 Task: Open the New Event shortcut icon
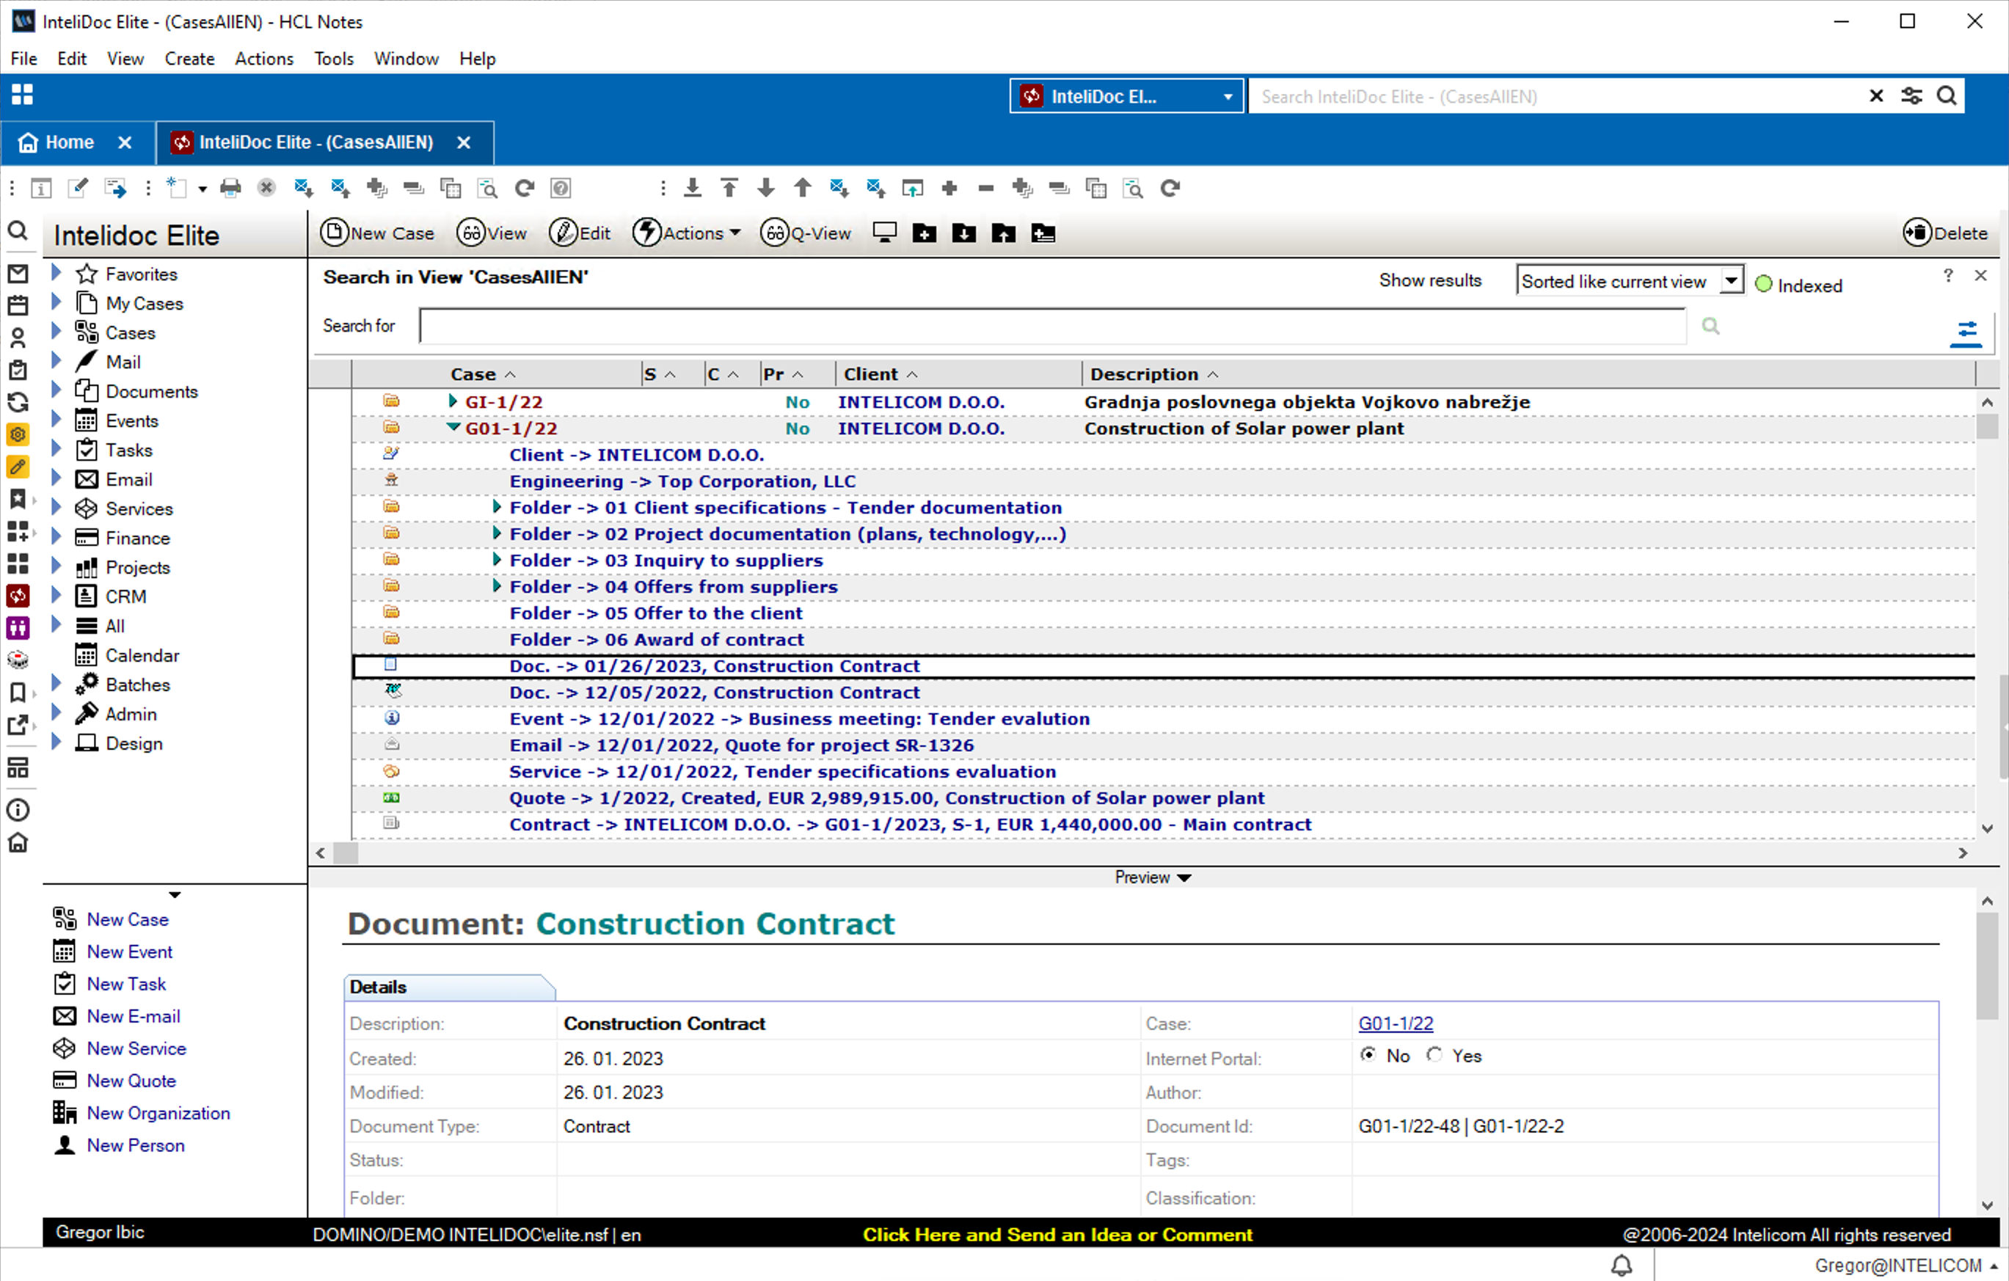point(65,950)
